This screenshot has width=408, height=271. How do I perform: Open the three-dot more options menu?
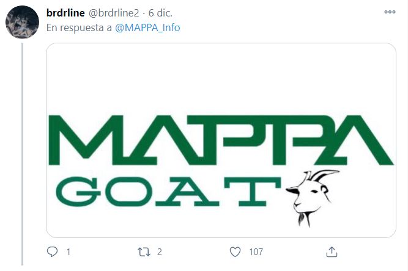(x=390, y=12)
